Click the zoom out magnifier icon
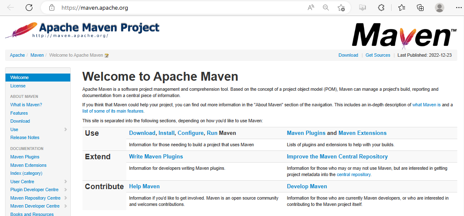Viewport: 464px width, 216px height. coord(326,8)
